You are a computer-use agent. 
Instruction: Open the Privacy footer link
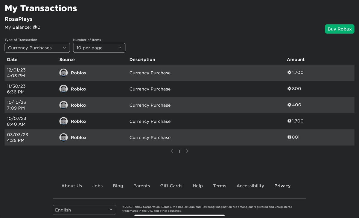click(x=282, y=186)
